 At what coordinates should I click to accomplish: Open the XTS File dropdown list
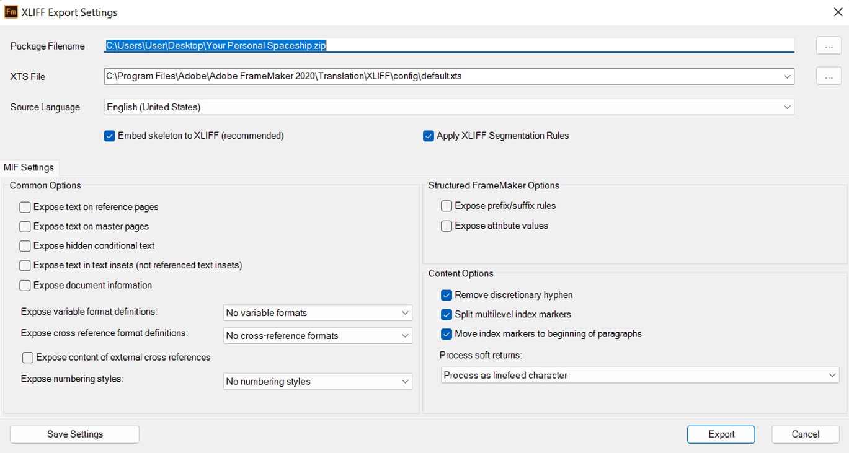click(787, 76)
